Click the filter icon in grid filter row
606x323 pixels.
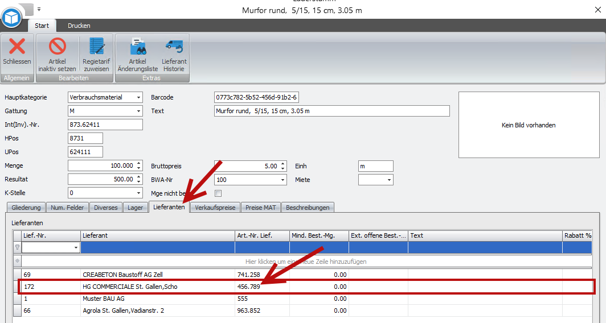tap(17, 248)
